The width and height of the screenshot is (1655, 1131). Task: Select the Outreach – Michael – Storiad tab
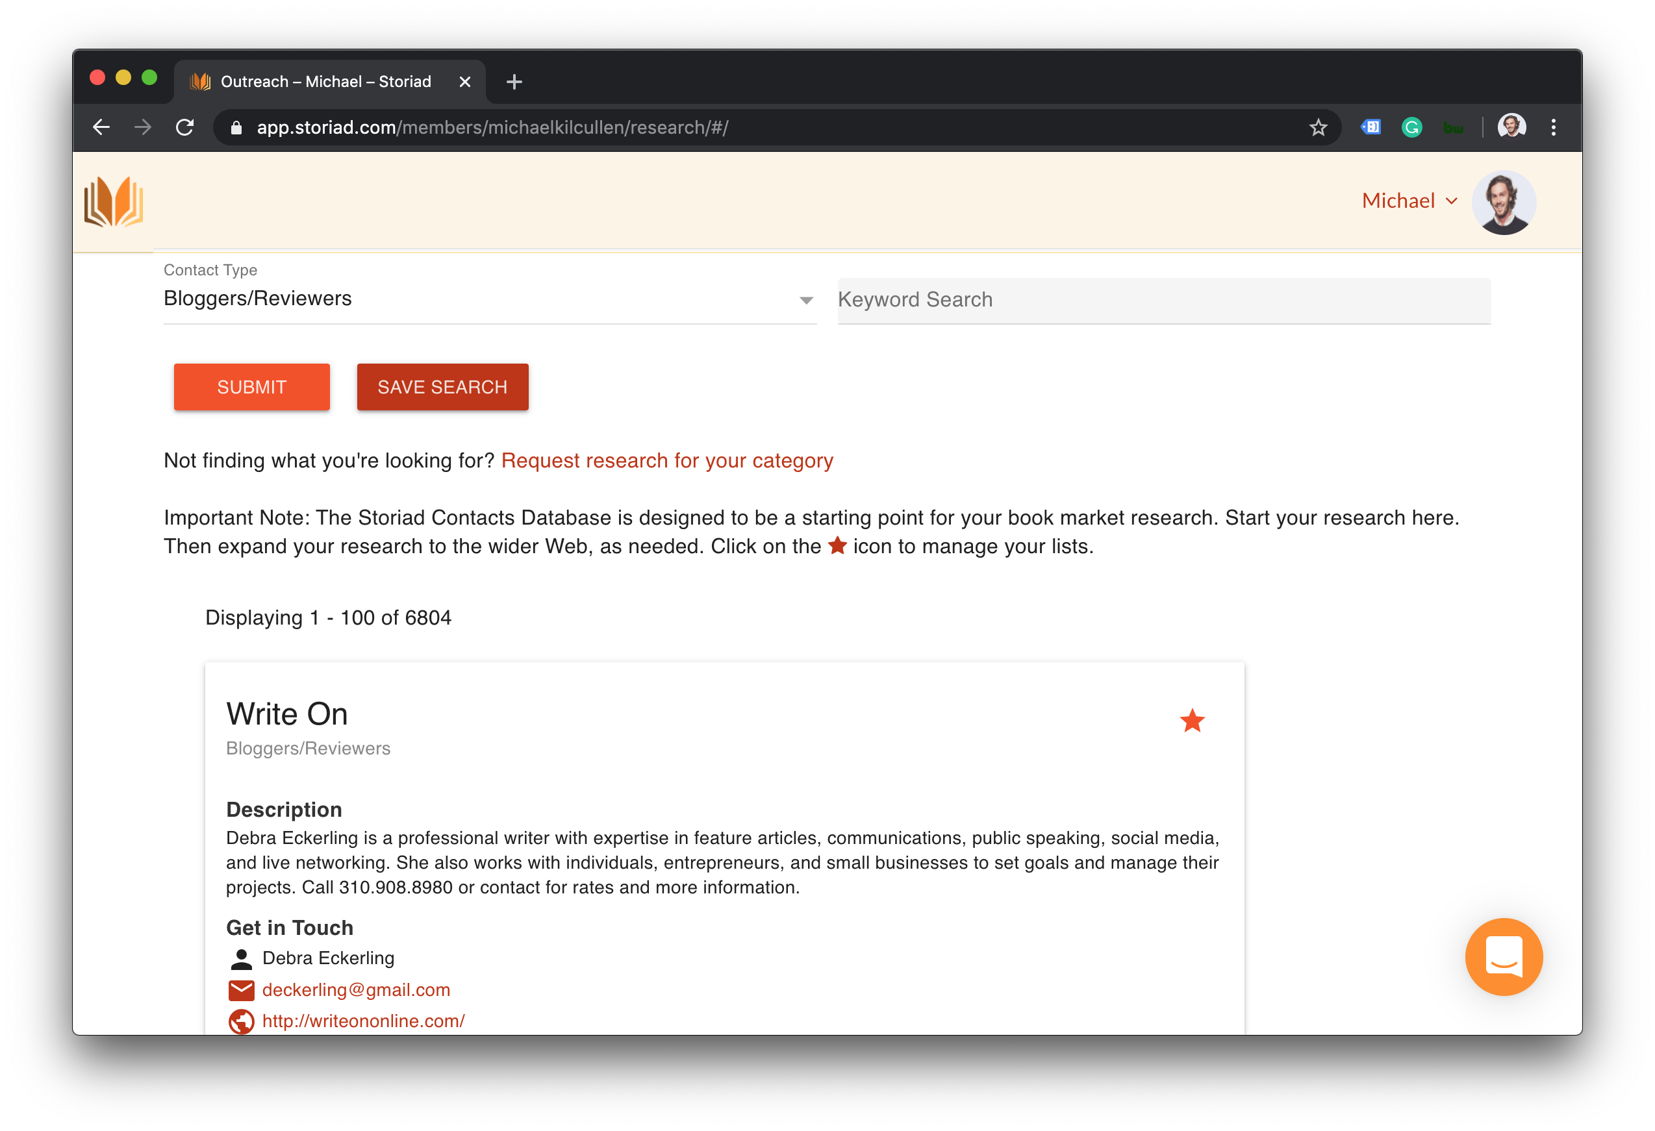click(x=326, y=82)
